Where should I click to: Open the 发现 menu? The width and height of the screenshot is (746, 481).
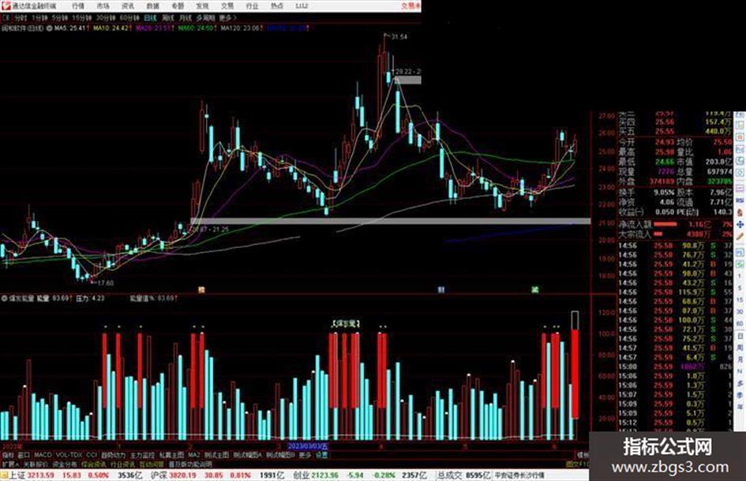[x=202, y=6]
